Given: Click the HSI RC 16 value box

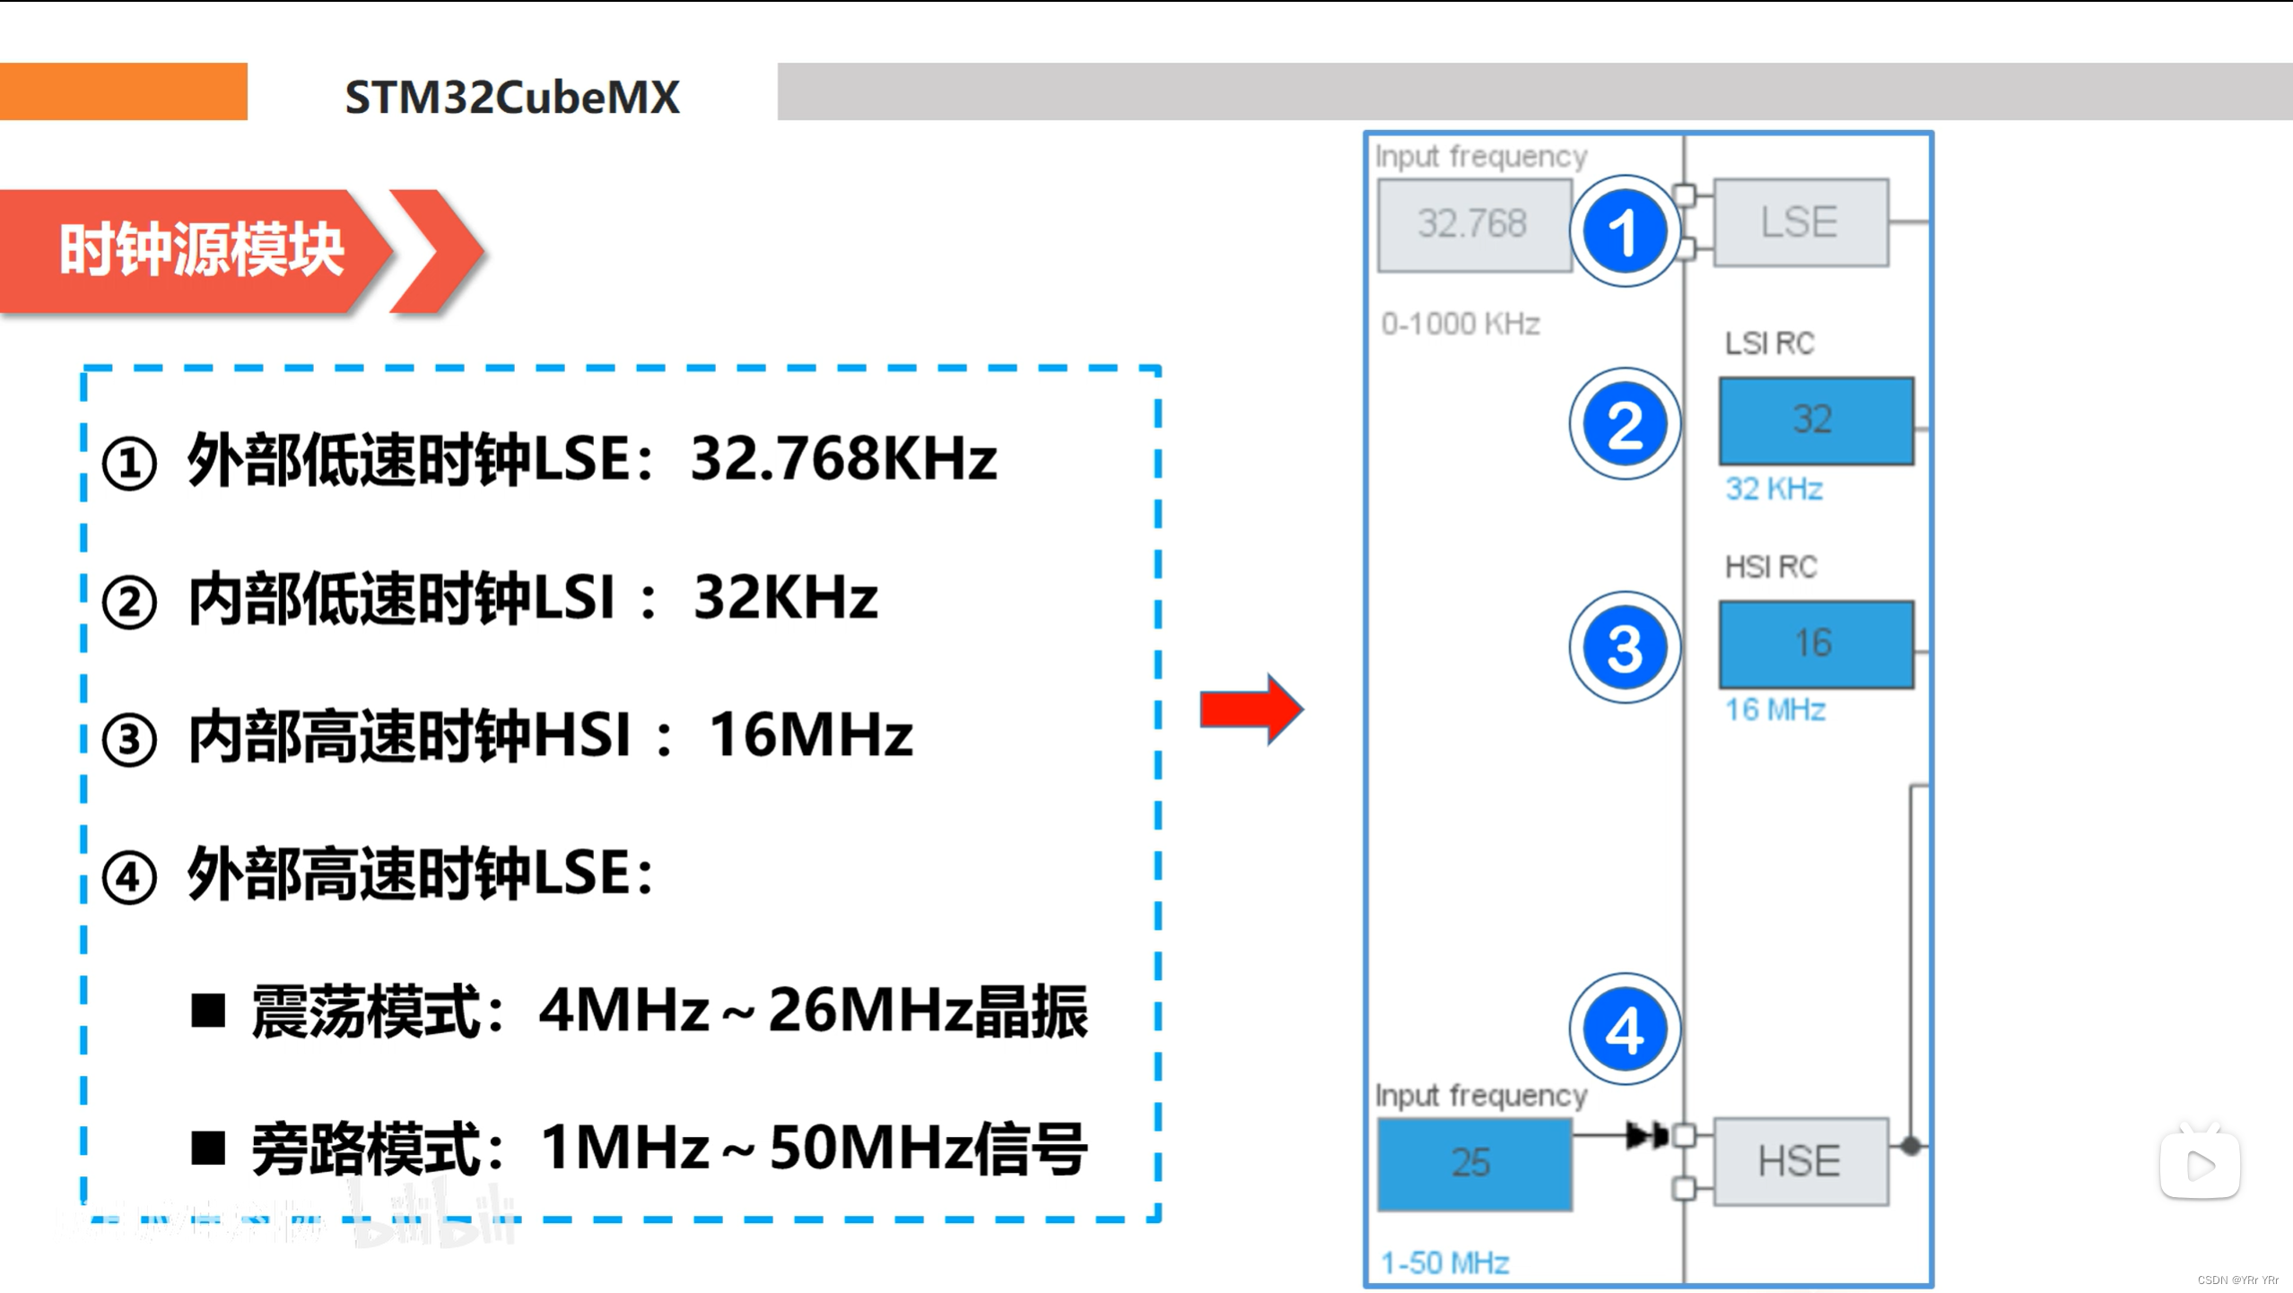Looking at the screenshot, I should [1816, 644].
